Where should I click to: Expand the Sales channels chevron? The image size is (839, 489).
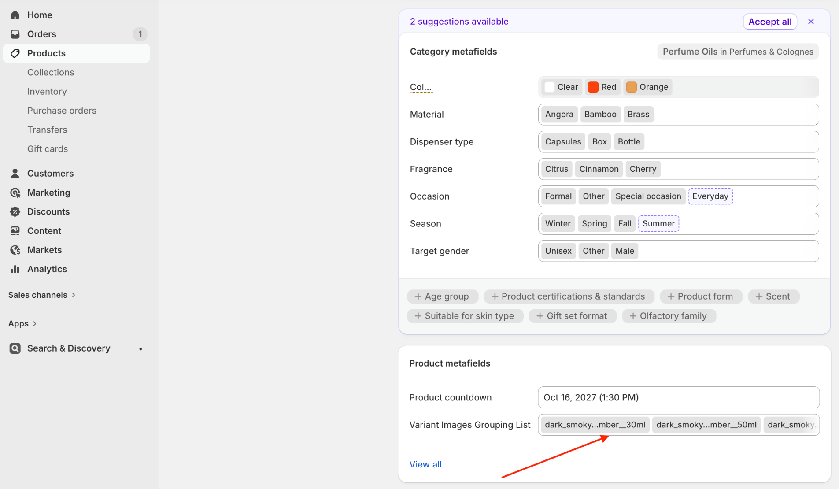(x=74, y=295)
